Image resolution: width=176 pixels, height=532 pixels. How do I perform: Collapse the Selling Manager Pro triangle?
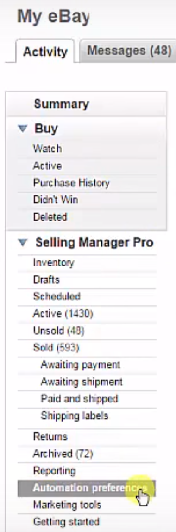tap(23, 242)
